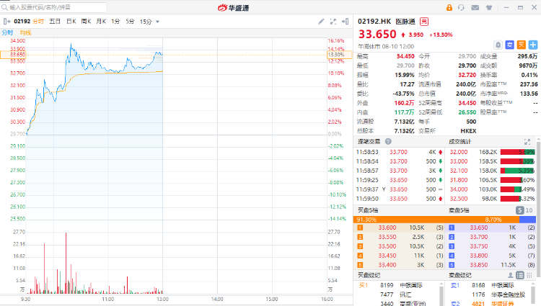
Task: Select the 分时 chart tab
Action: pyautogui.click(x=38, y=22)
